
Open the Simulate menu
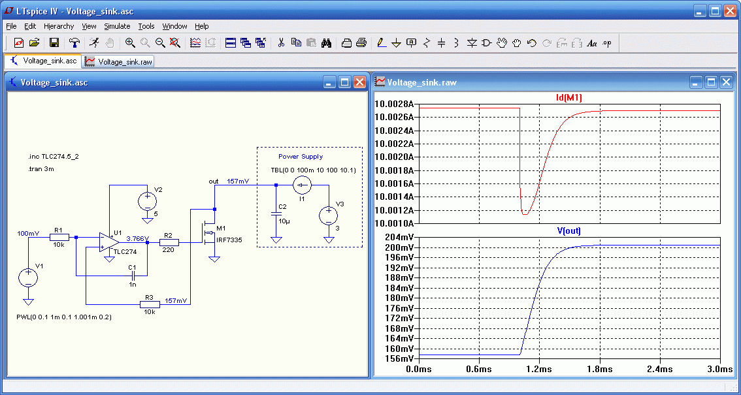click(x=117, y=26)
